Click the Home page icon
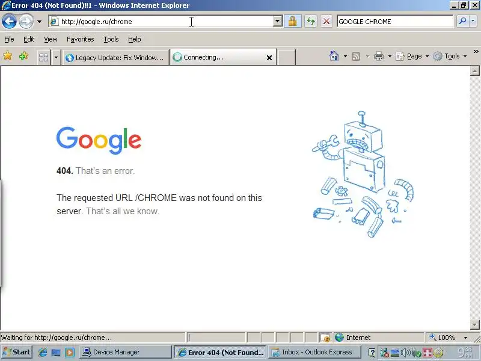Screen dimensions: 481x361 click(x=334, y=56)
